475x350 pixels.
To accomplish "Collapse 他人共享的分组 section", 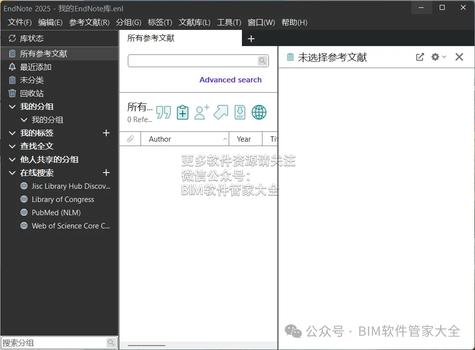I will 12,159.
